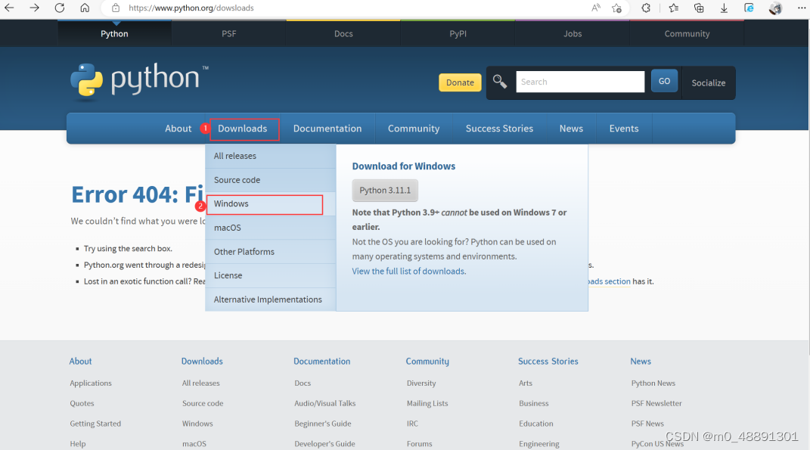Open footer Community heading link

pyautogui.click(x=427, y=362)
